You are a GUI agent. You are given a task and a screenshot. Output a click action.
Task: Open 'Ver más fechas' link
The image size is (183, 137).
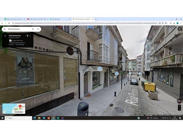20,45
